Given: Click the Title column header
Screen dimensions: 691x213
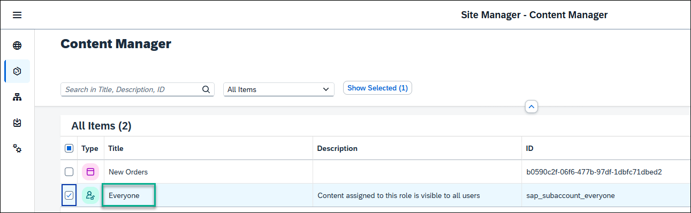Looking at the screenshot, I should pyautogui.click(x=116, y=148).
